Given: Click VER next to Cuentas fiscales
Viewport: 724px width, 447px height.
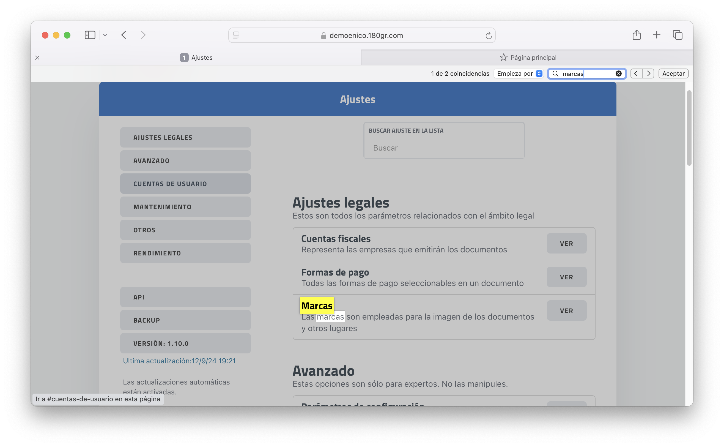Looking at the screenshot, I should click(566, 243).
